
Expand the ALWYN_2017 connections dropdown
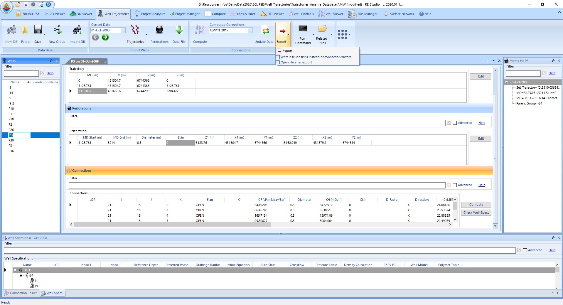click(250, 30)
